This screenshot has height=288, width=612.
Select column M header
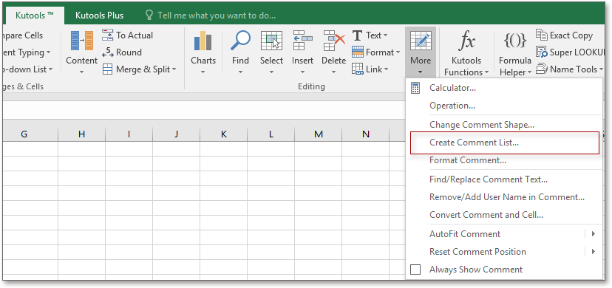(318, 134)
